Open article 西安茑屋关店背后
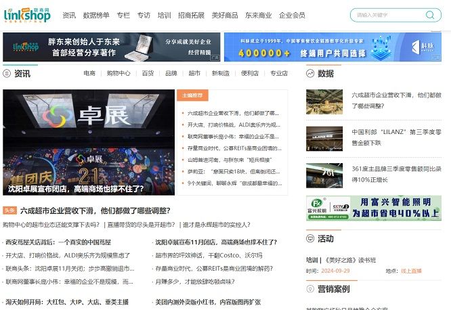451x310 pixels. point(58,242)
